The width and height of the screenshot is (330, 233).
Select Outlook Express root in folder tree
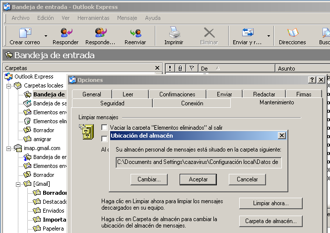tap(34, 77)
